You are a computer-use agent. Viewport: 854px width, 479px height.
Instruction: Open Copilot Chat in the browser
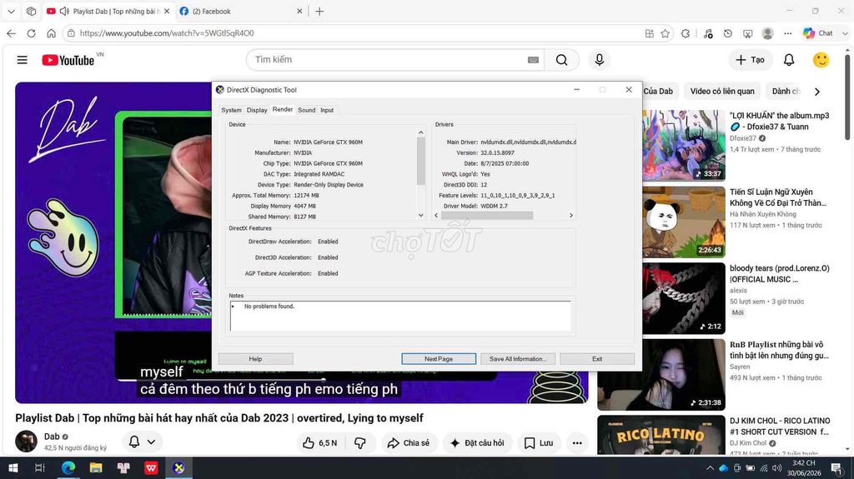[x=818, y=33]
